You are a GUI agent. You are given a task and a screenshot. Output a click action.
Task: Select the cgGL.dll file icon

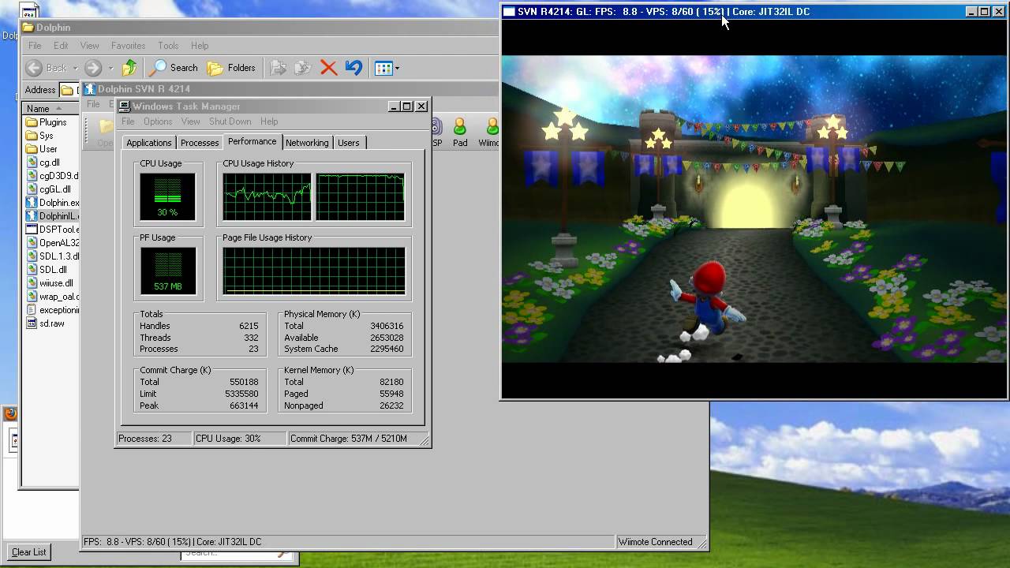pyautogui.click(x=32, y=189)
